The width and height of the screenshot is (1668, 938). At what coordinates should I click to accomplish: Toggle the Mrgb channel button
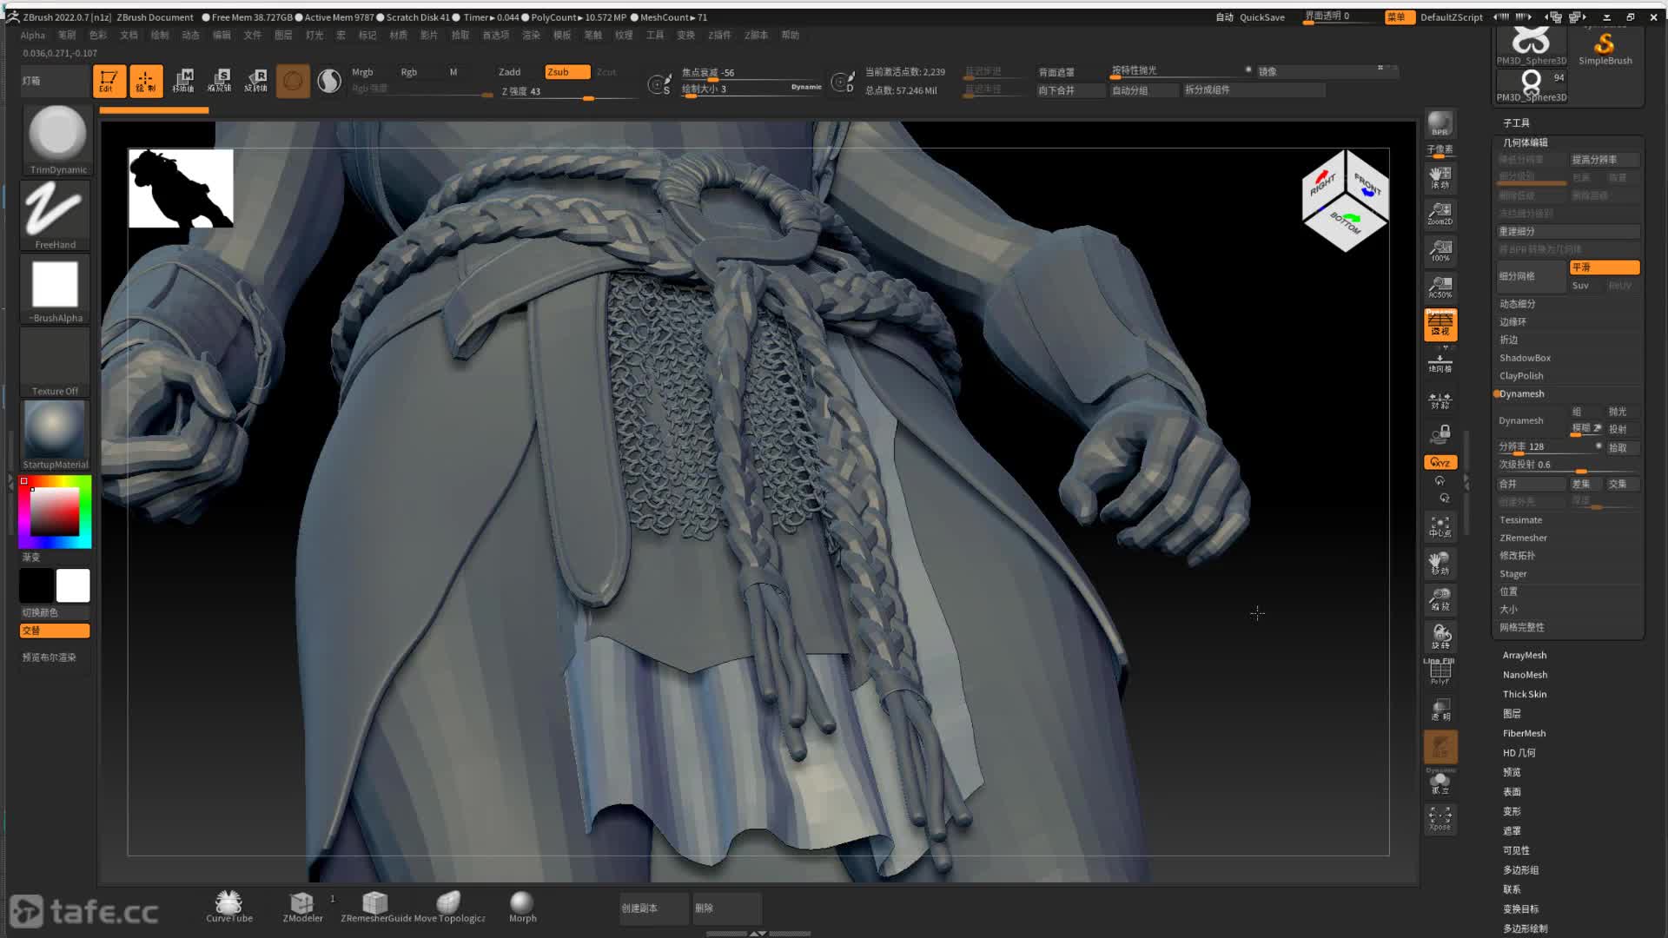pos(362,72)
